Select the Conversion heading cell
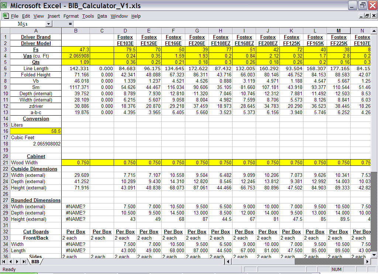Viewport: 378px width, 274px height. 36,119
